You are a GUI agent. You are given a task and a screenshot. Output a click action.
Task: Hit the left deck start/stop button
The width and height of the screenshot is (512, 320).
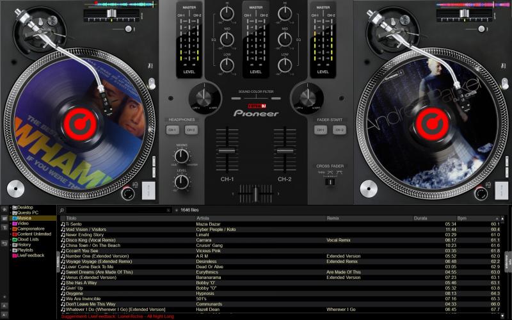(148, 191)
